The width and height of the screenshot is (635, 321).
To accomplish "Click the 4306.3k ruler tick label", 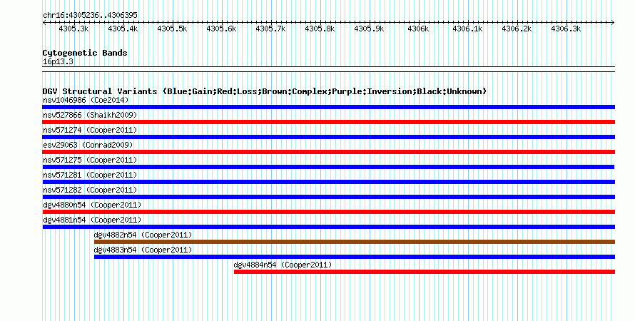I will tap(567, 29).
